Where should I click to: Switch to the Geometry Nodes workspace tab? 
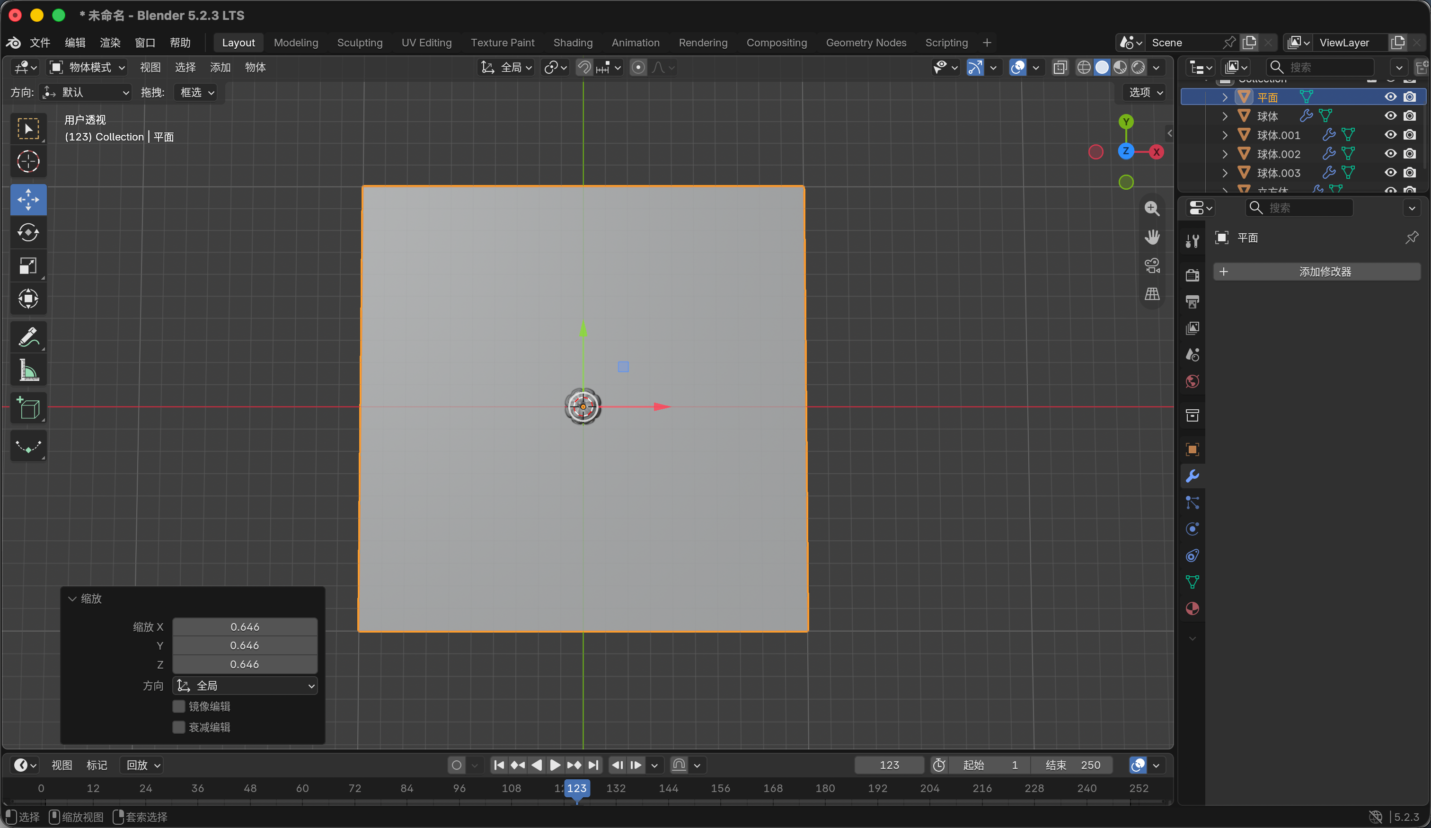(x=866, y=43)
